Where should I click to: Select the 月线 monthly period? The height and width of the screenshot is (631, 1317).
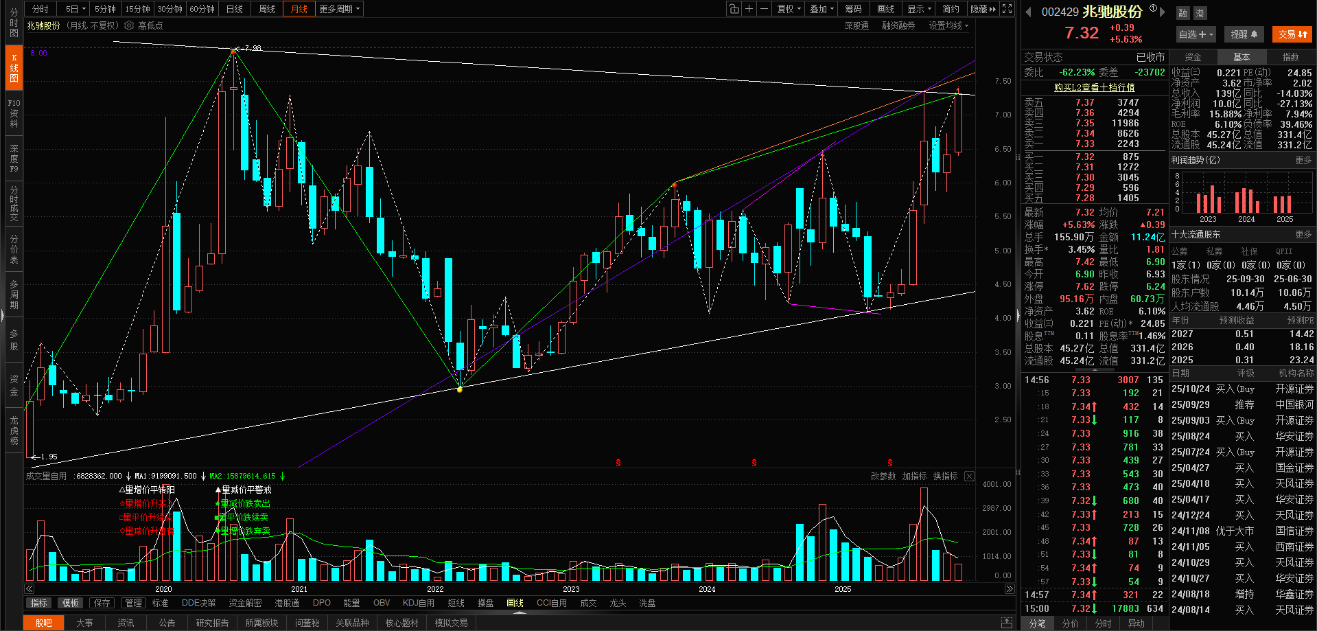[299, 9]
